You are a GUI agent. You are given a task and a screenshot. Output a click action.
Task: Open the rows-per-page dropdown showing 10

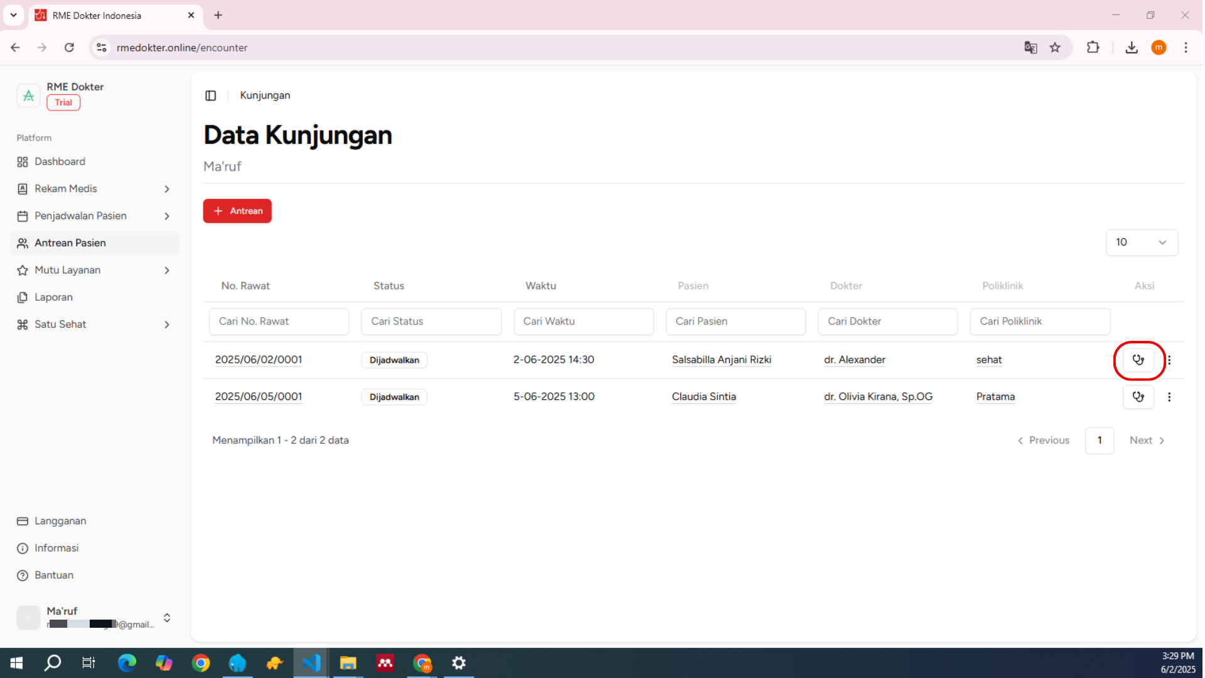pyautogui.click(x=1141, y=242)
